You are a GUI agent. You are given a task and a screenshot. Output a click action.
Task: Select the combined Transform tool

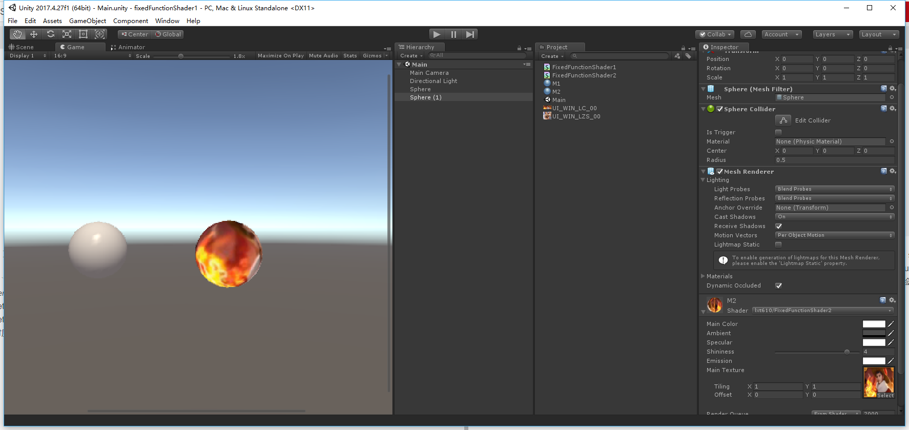(100, 34)
